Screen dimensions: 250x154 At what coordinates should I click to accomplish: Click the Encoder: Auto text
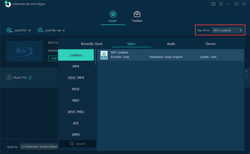120,57
